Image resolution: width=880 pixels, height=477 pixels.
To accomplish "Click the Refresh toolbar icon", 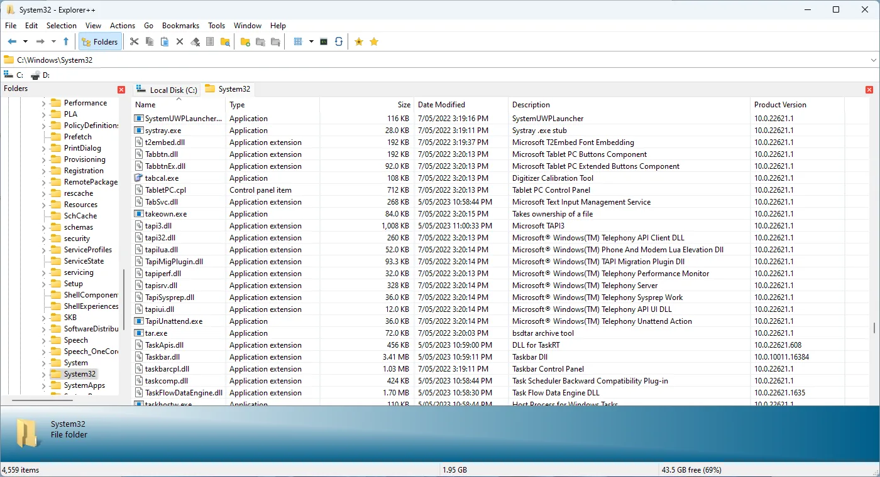I will point(339,41).
